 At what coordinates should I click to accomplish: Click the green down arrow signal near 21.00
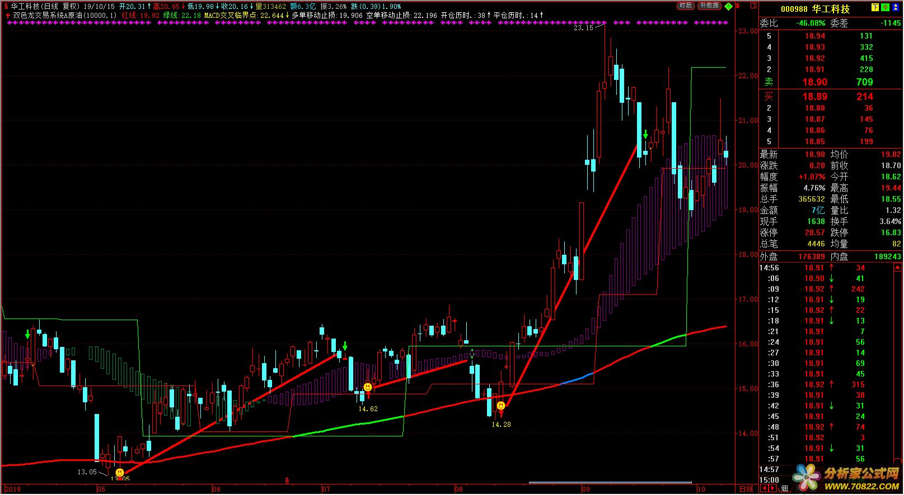(645, 134)
